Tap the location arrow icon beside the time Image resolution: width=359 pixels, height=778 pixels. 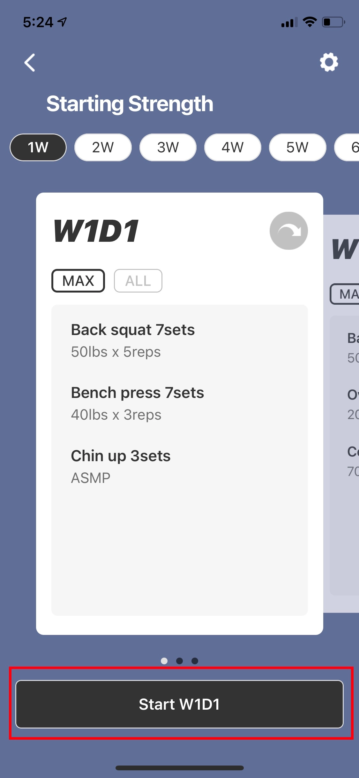[62, 22]
